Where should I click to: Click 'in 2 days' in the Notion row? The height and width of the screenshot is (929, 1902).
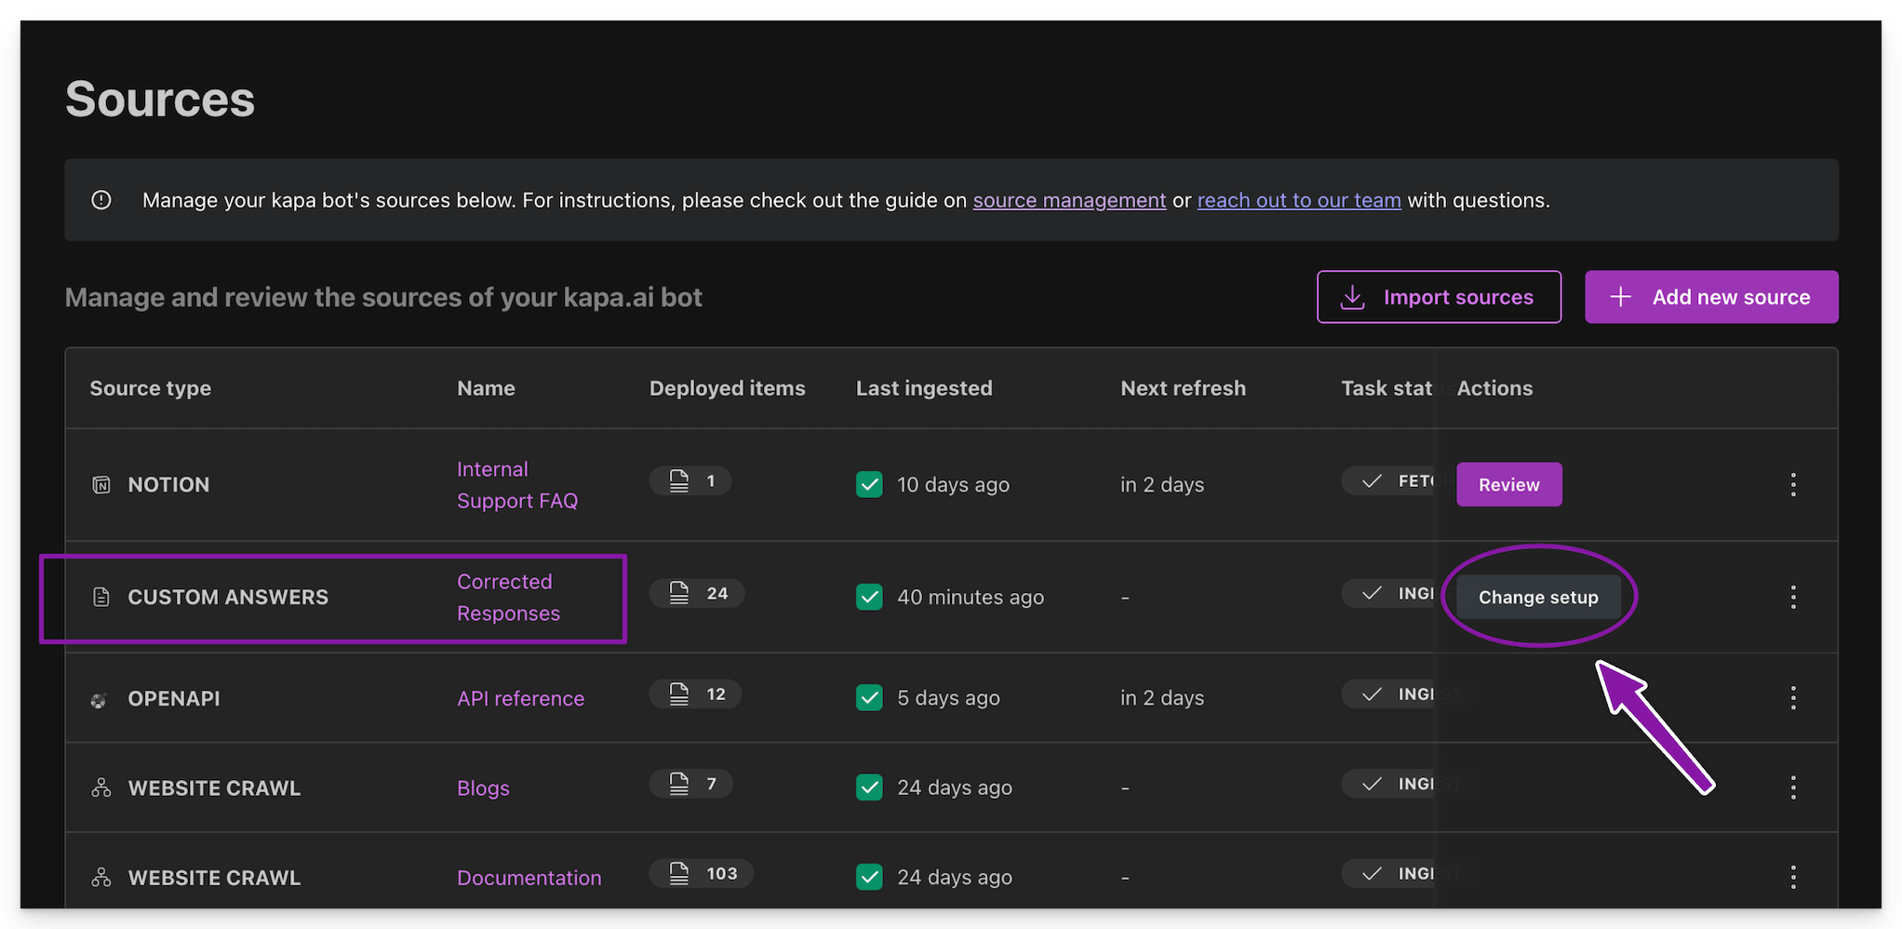point(1162,485)
